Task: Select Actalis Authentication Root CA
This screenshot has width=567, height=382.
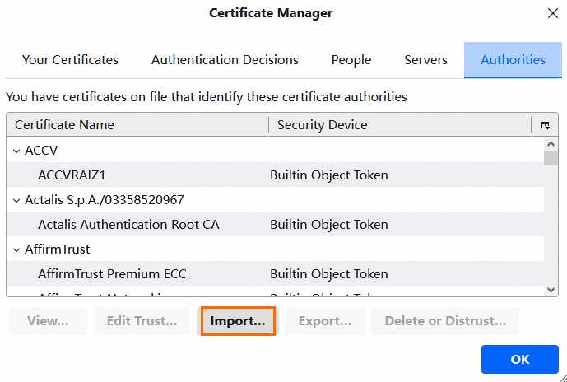Action: coord(128,225)
